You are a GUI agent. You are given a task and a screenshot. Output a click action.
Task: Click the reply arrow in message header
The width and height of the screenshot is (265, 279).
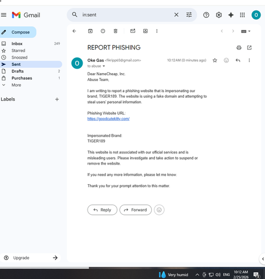238,60
